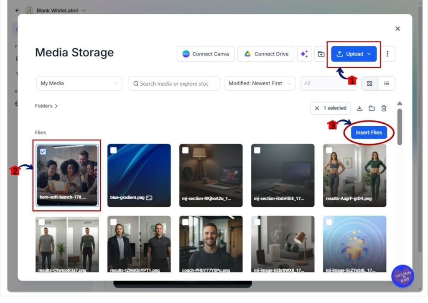
Task: Select the results-C9wtooR3a7.png before-after thumbnail
Action: [x=67, y=244]
